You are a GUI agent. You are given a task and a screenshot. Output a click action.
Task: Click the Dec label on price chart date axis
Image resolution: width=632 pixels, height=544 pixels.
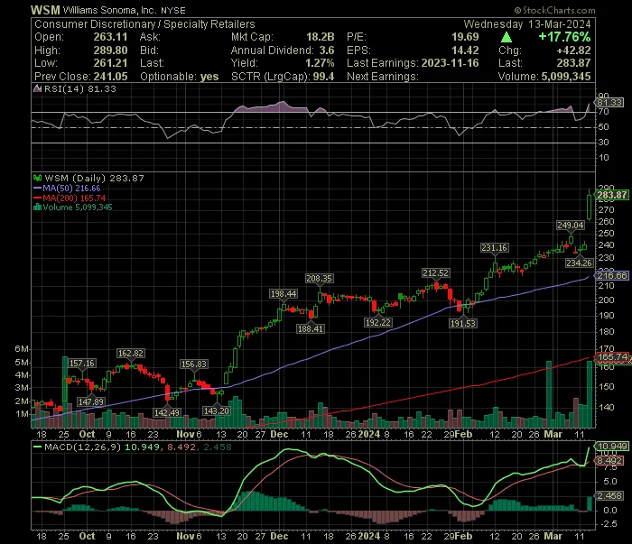[x=279, y=435]
